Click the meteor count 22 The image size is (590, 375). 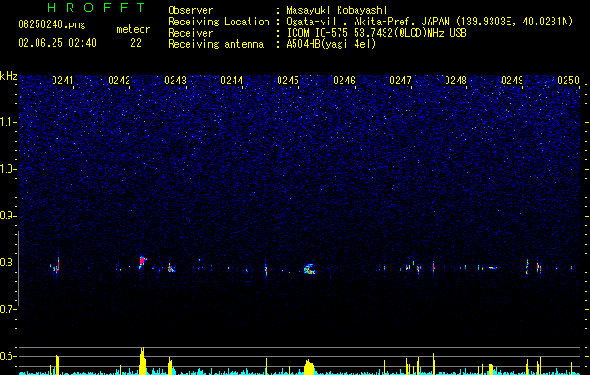coord(136,43)
